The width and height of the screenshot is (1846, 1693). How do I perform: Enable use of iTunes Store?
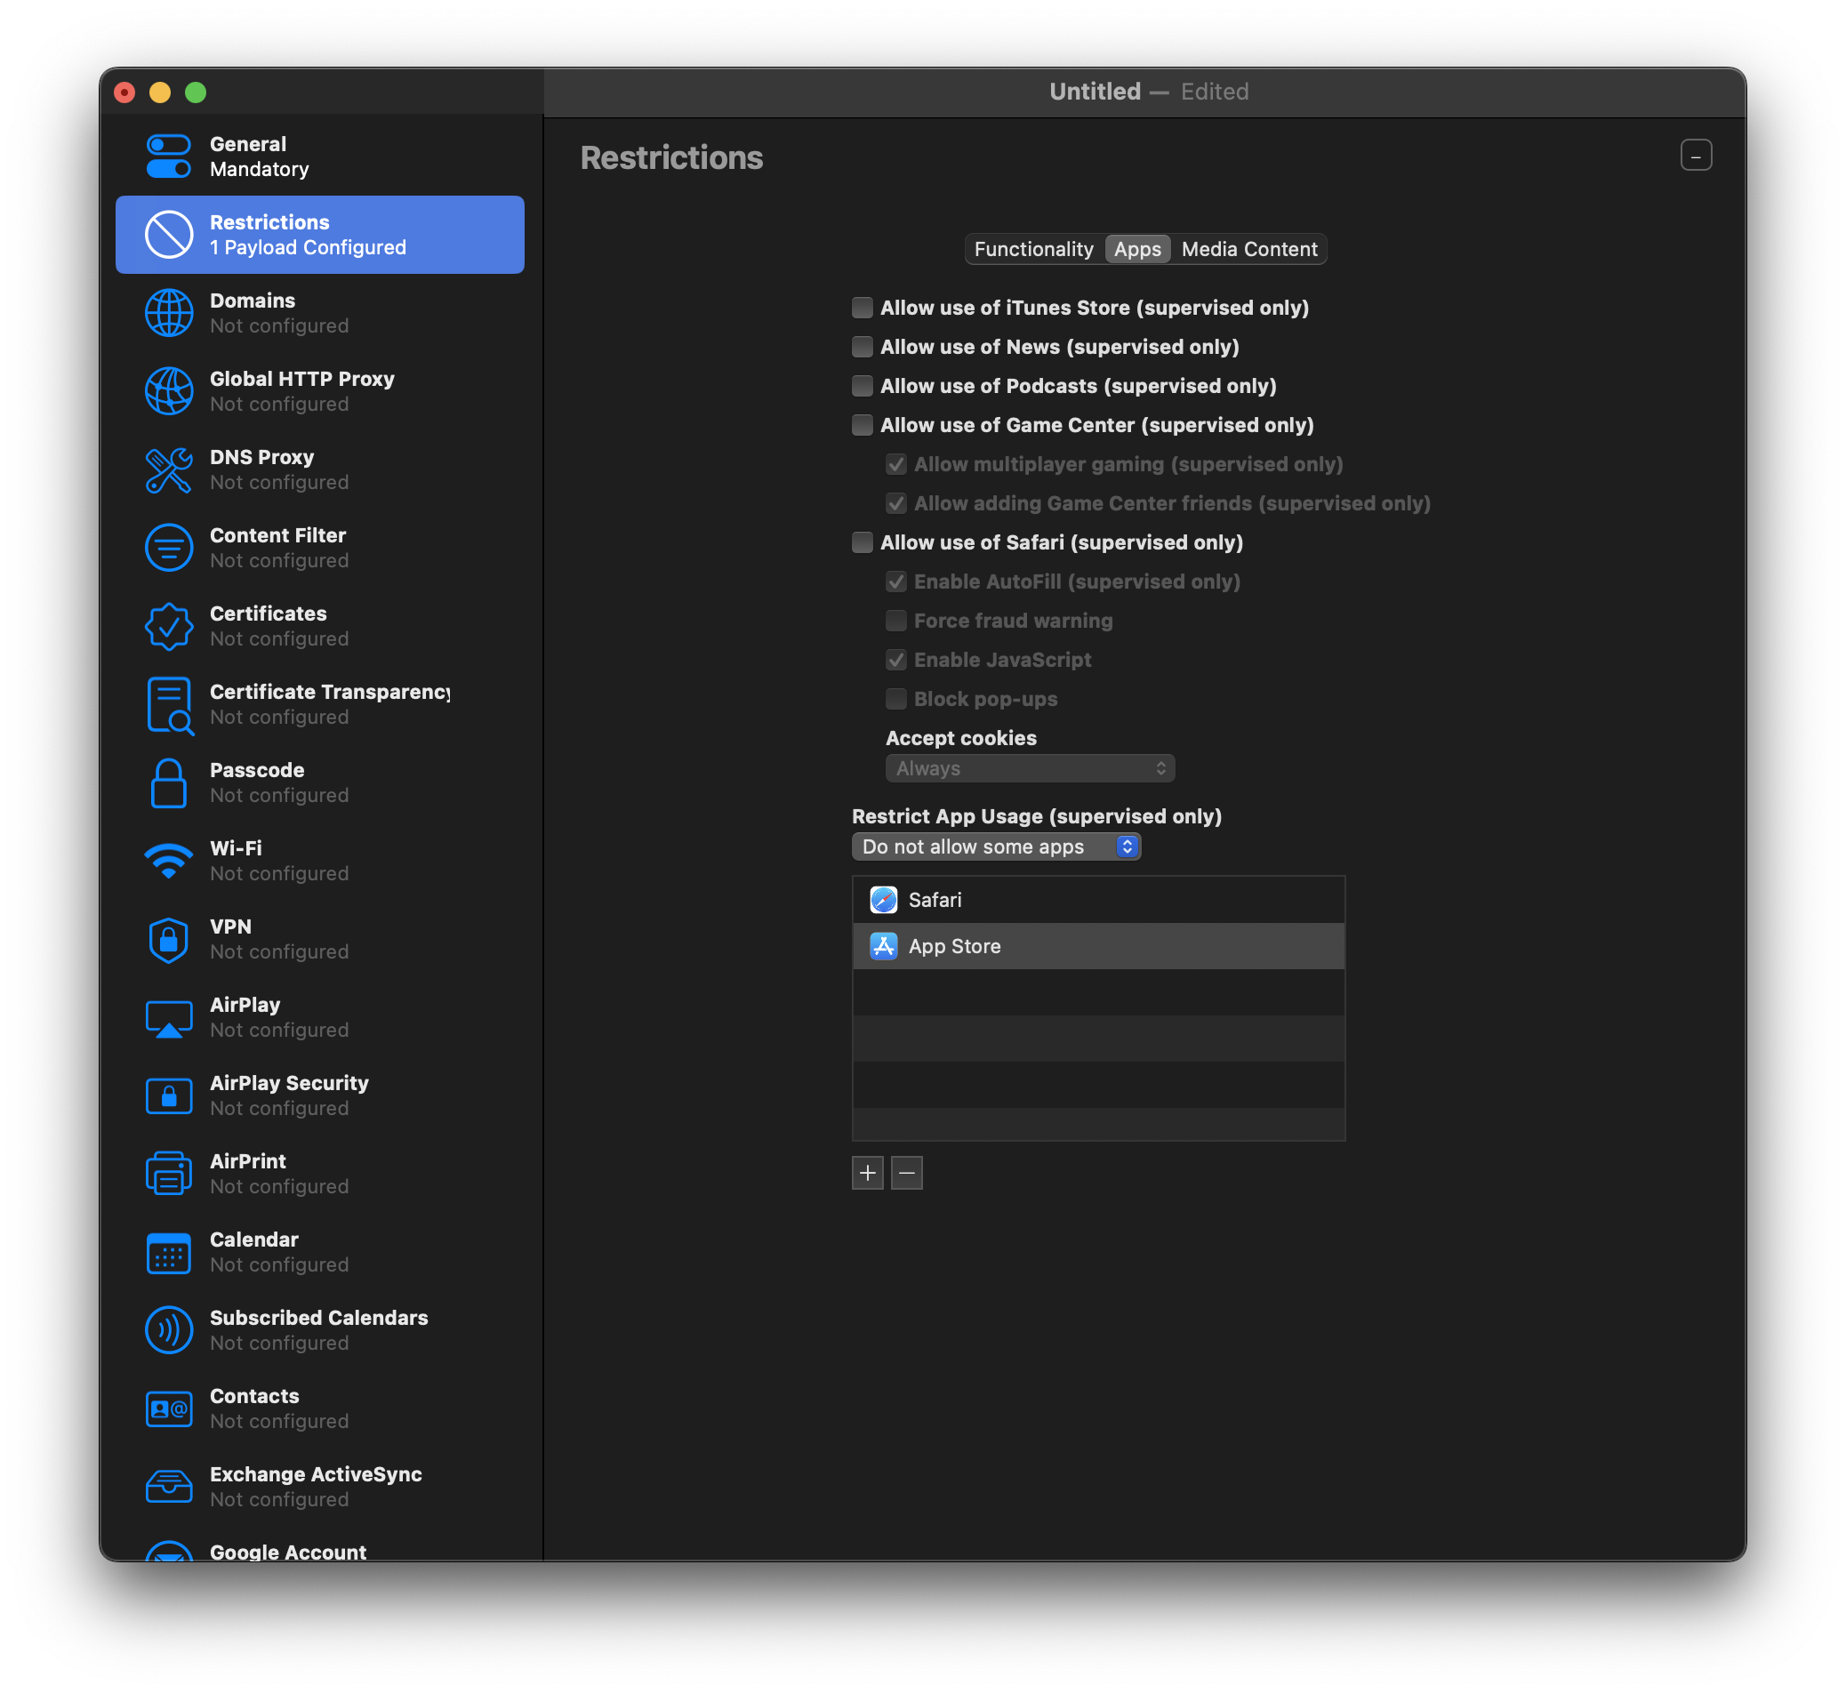862,308
